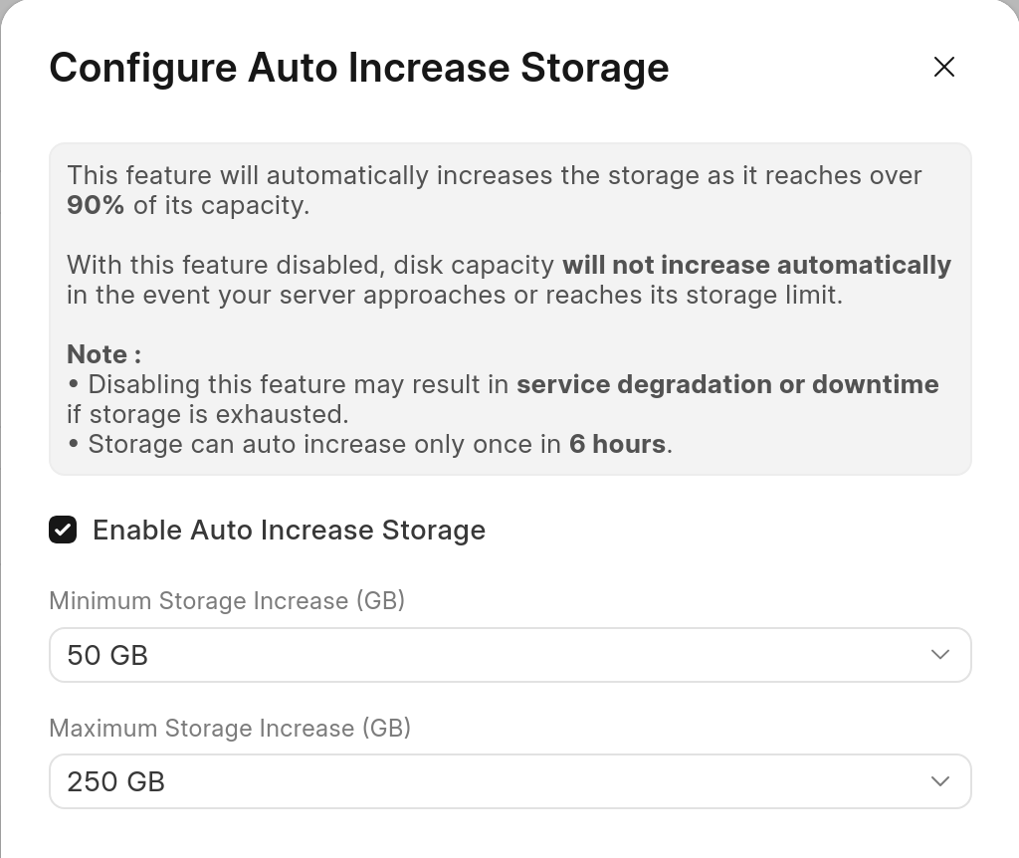Click the Maximum Storage Increase (GB) field label
Screen dimensions: 1019x858
pos(230,728)
